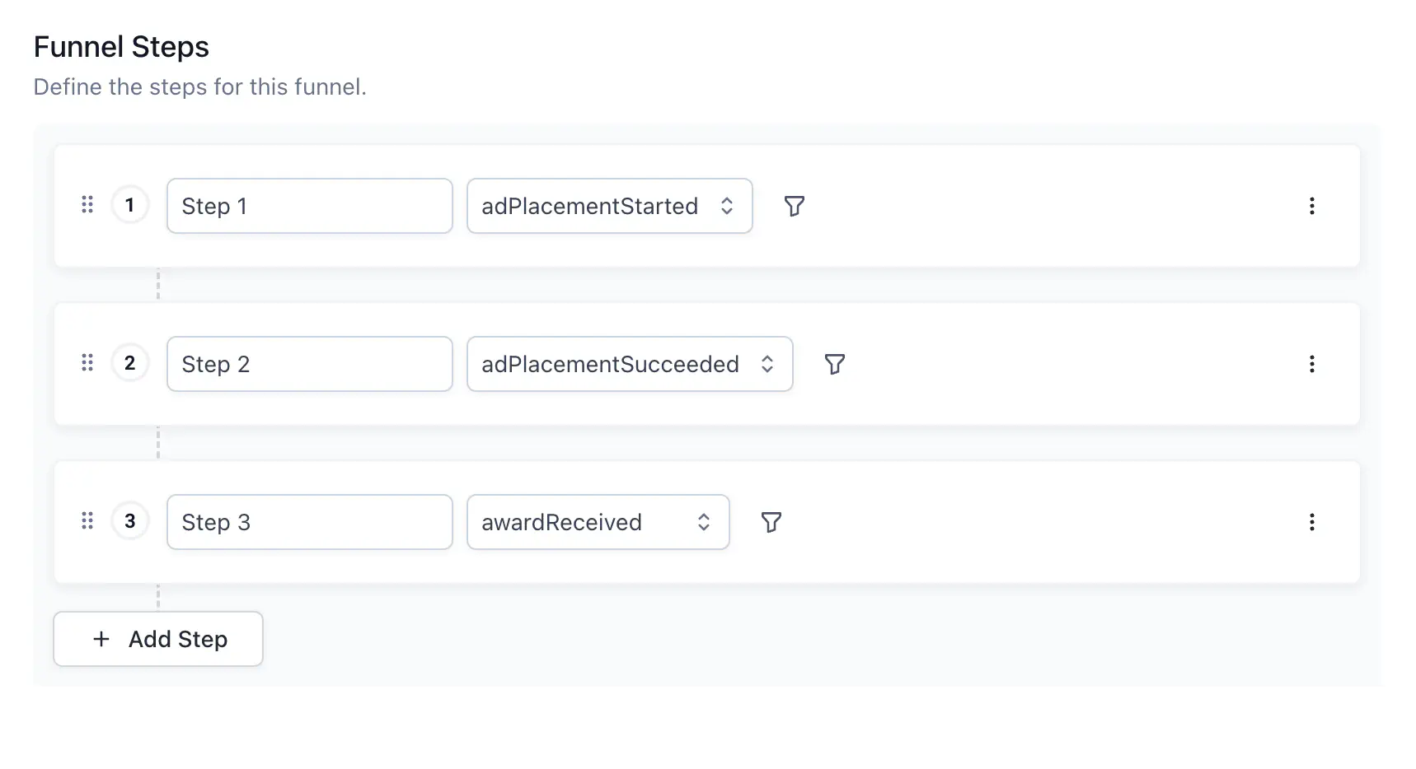
Task: Select the Step 3 name input field
Action: (309, 521)
